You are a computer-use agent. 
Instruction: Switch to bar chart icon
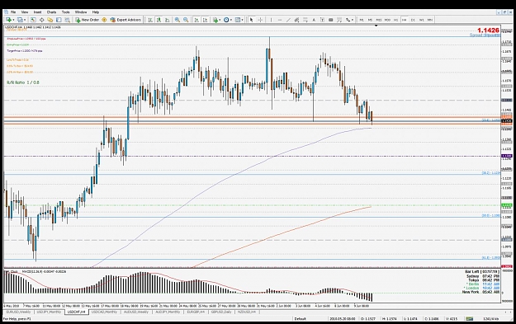(x=150, y=20)
